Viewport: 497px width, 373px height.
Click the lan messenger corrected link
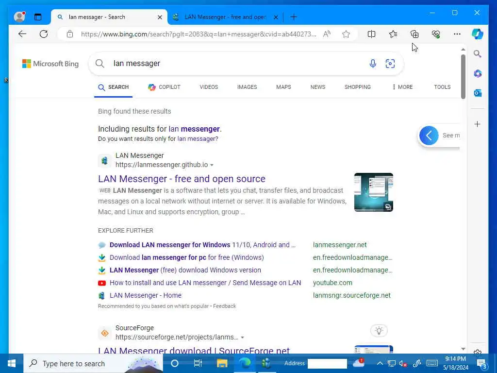194,129
